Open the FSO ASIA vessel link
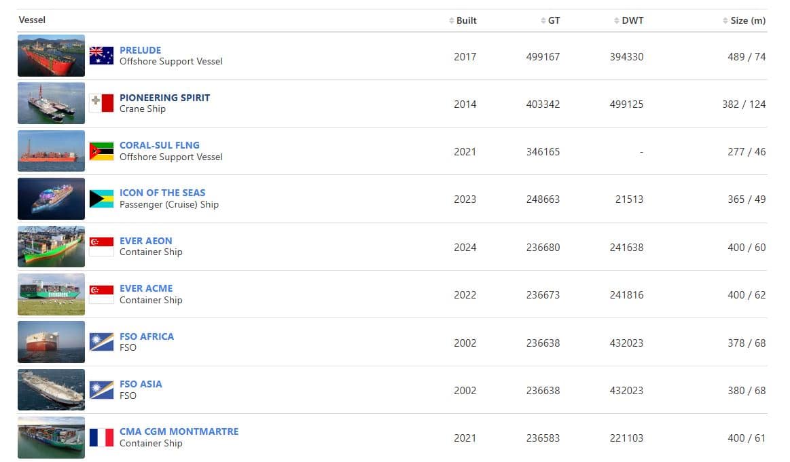This screenshot has height=462, width=790. click(x=141, y=384)
